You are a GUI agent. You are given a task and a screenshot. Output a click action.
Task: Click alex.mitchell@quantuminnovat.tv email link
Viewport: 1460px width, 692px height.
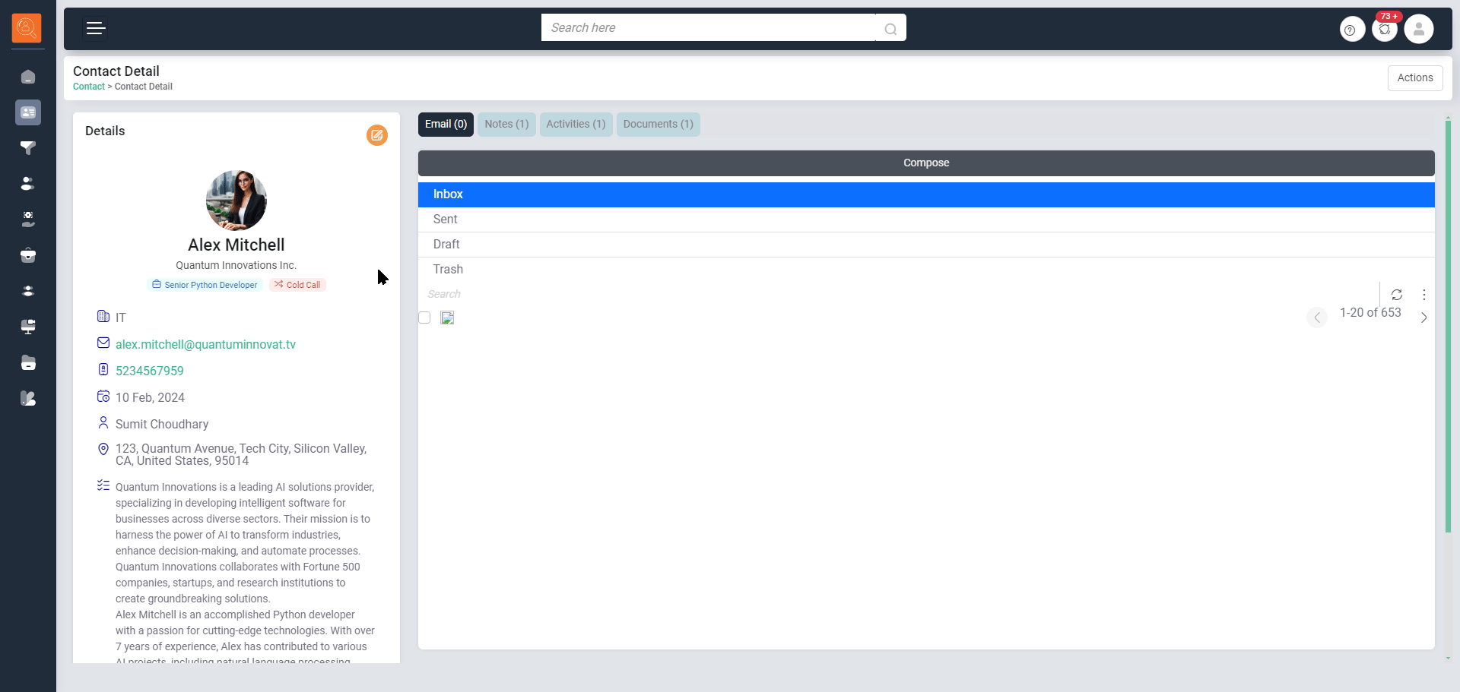[205, 345]
